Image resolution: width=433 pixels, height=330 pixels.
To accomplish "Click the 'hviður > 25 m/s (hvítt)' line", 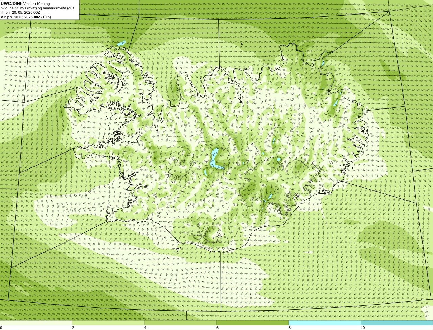I will pyautogui.click(x=39, y=8).
